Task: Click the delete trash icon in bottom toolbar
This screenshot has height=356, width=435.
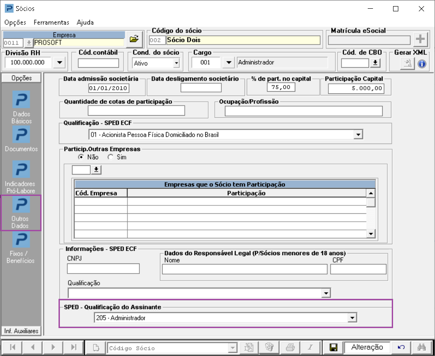Action: tap(269, 347)
